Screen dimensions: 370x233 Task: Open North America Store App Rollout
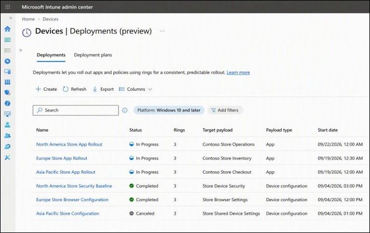click(x=69, y=144)
